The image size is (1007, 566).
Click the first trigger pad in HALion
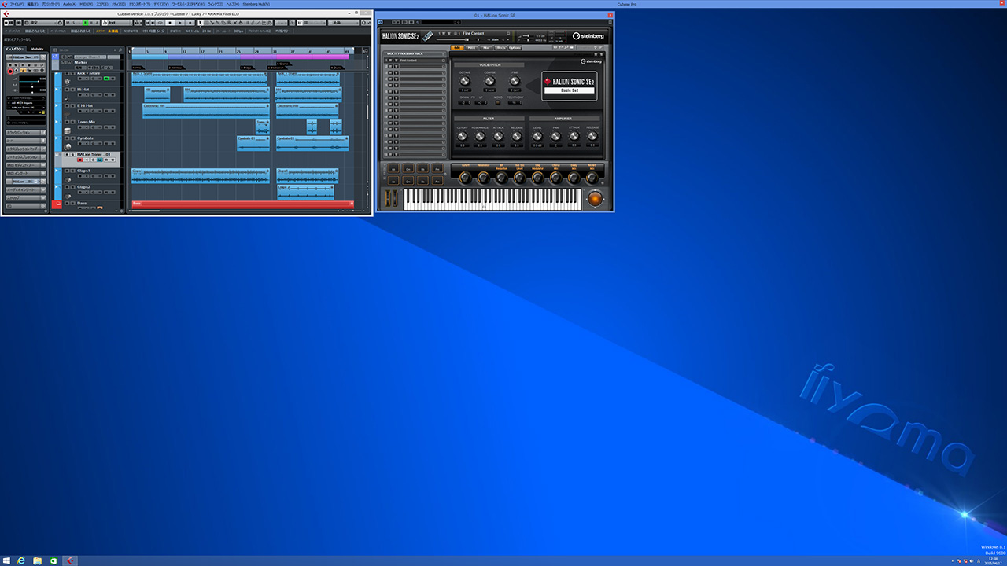tap(394, 168)
